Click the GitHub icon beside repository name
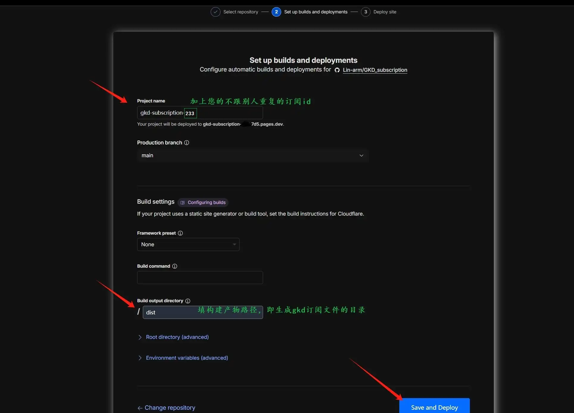The height and width of the screenshot is (413, 574). (x=337, y=70)
